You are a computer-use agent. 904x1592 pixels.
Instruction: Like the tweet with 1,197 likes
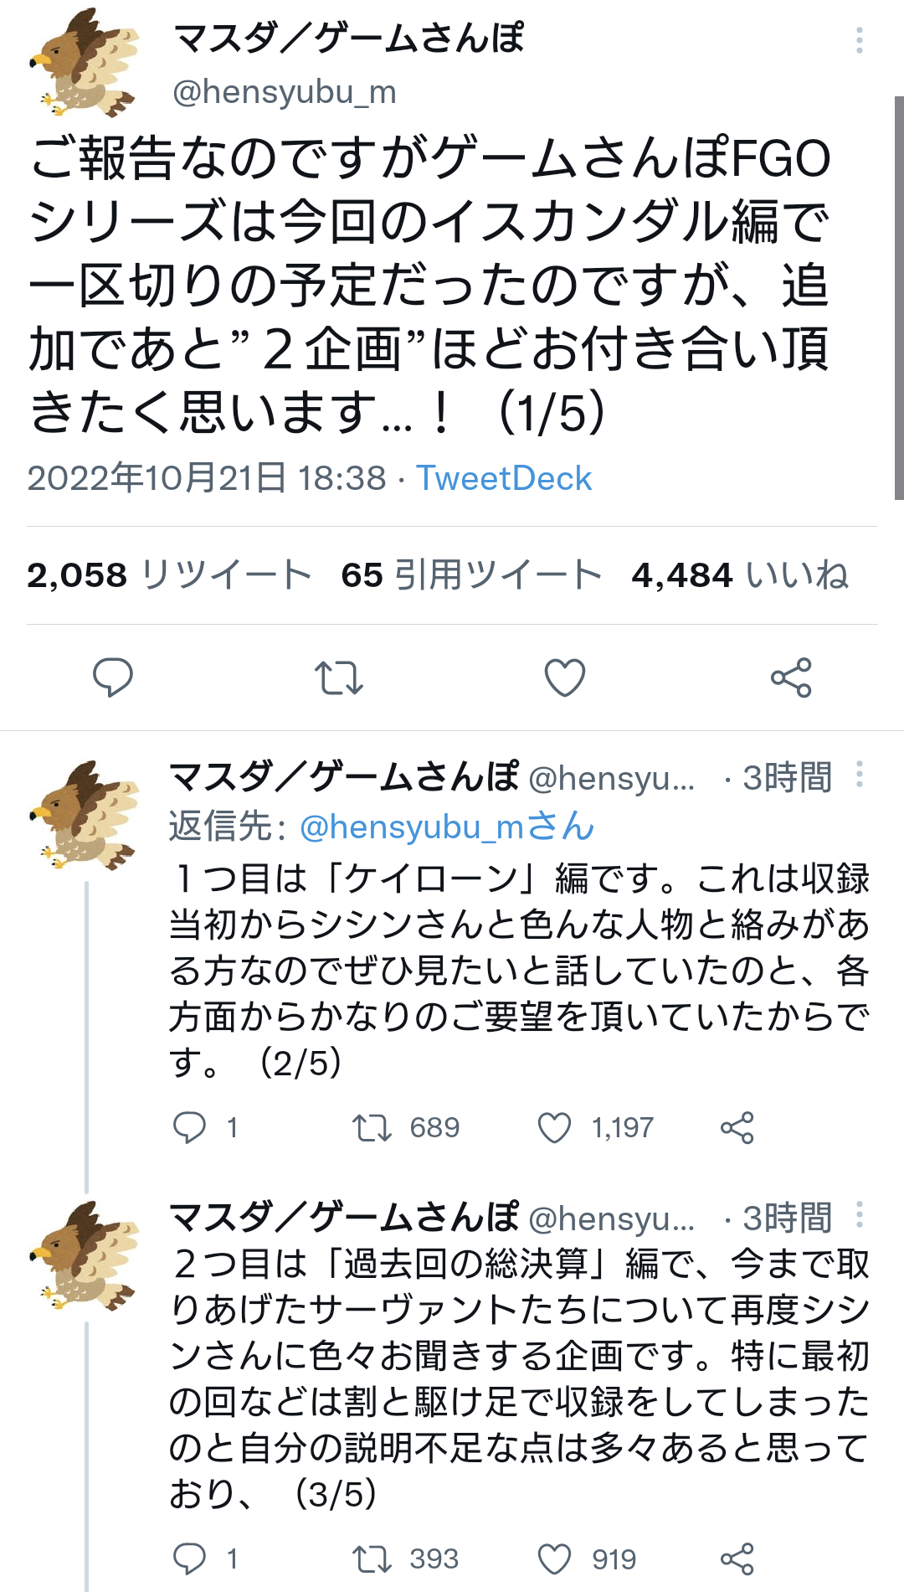coord(554,1127)
